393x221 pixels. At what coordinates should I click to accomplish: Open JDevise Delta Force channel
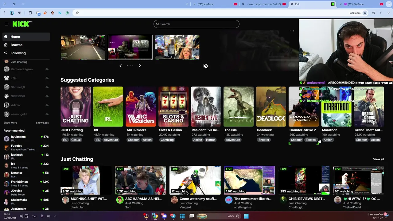26,192
